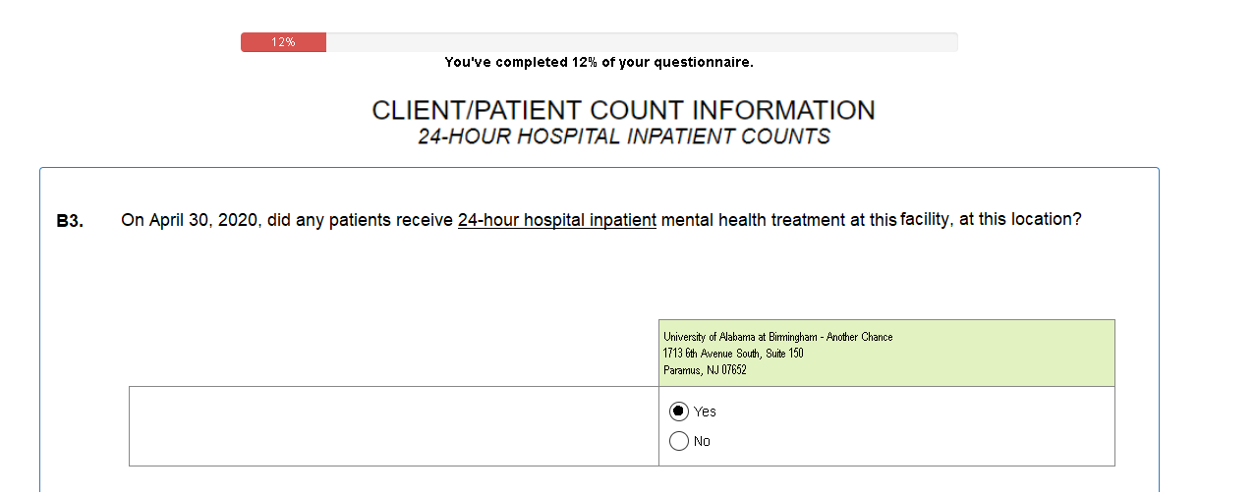Click the "CLIENT/PATIENT COUNT INFORMATION" heading
Viewport: 1255px width, 494px height.
623,110
